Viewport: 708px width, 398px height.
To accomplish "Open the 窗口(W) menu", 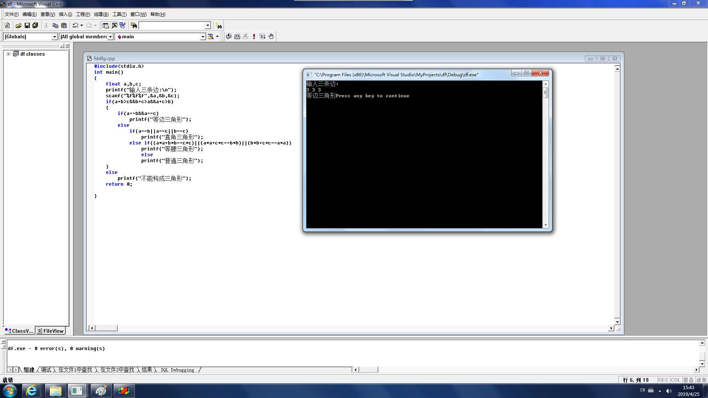I will [138, 14].
